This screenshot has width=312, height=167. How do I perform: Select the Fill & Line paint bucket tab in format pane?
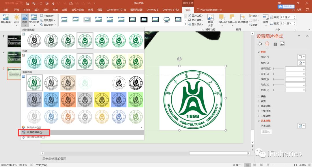pyautogui.click(x=260, y=44)
